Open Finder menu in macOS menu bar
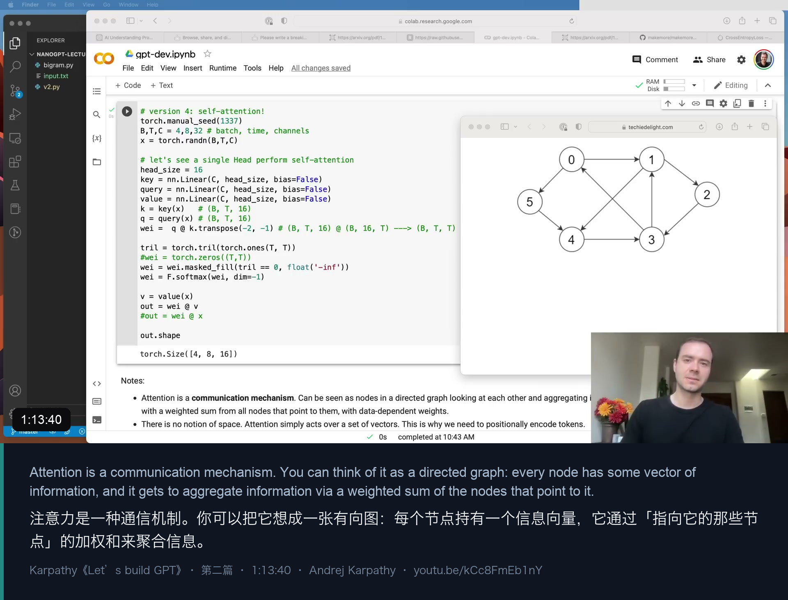788x600 pixels. pos(30,5)
